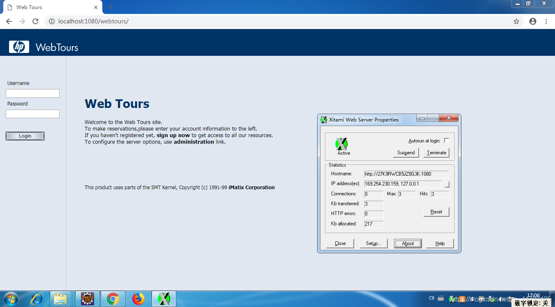Open Windows Explorer folder icon in taskbar
Screen dimensions: 555x307
coord(61,299)
